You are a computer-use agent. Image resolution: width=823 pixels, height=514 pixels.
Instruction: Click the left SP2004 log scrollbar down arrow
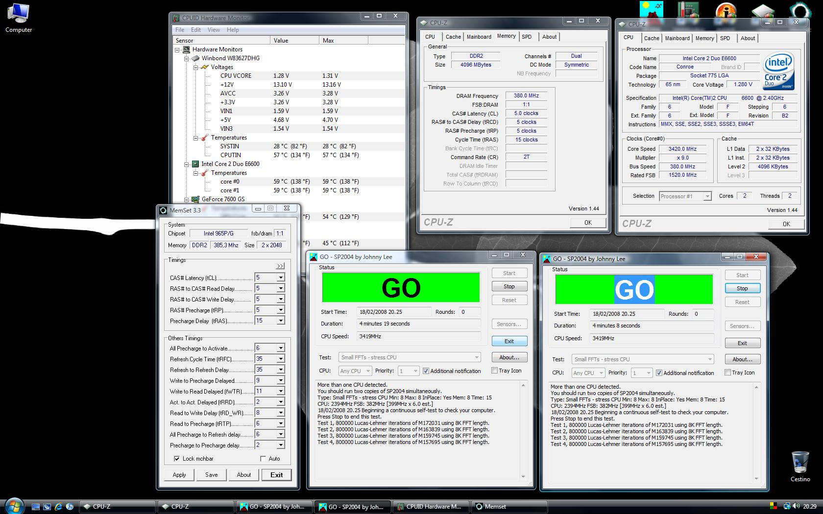pyautogui.click(x=523, y=476)
